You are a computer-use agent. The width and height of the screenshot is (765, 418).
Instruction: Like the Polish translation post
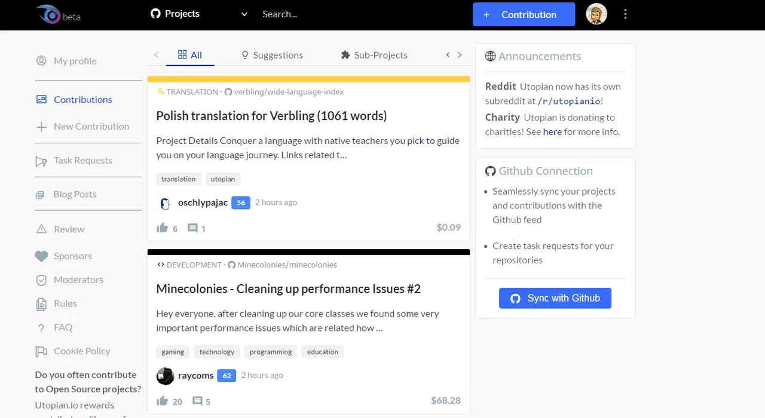(x=162, y=228)
